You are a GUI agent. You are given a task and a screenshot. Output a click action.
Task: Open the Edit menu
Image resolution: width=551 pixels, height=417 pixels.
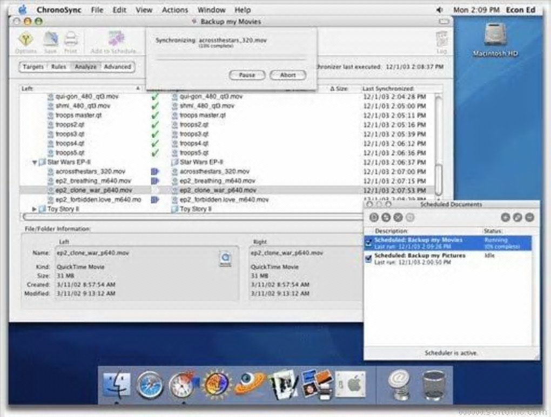coord(119,10)
